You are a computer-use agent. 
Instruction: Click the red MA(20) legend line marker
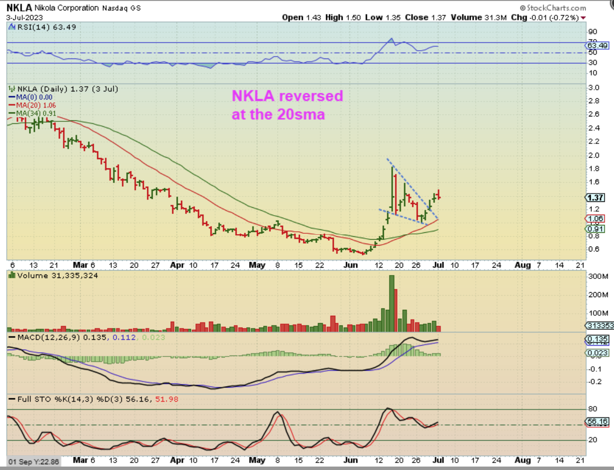click(x=12, y=105)
